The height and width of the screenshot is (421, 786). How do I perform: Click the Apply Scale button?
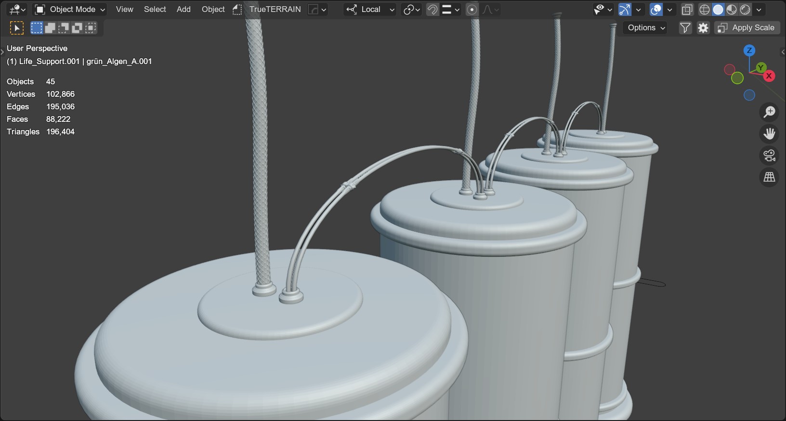(x=747, y=28)
